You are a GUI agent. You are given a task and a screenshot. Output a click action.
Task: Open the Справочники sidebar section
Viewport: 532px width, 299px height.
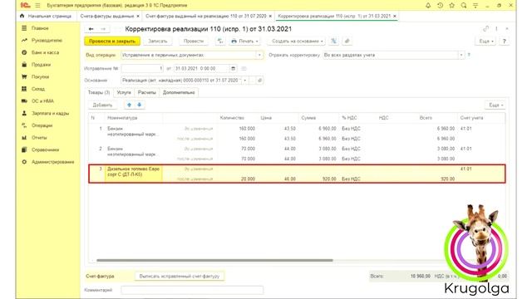[x=45, y=149]
